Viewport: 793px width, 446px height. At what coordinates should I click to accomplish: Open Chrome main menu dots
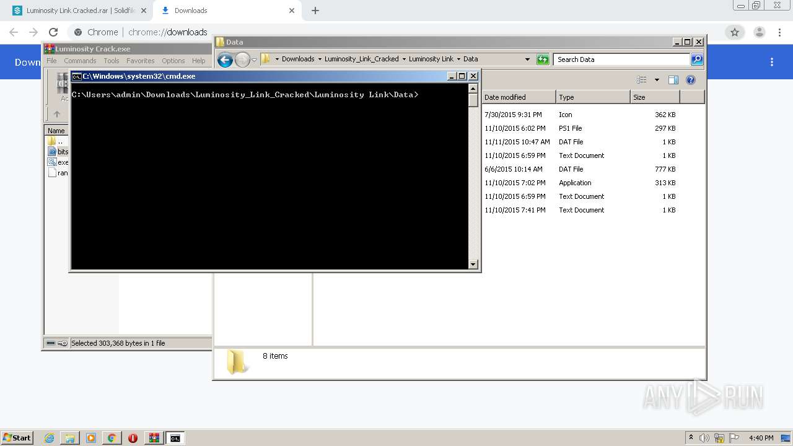tap(781, 32)
